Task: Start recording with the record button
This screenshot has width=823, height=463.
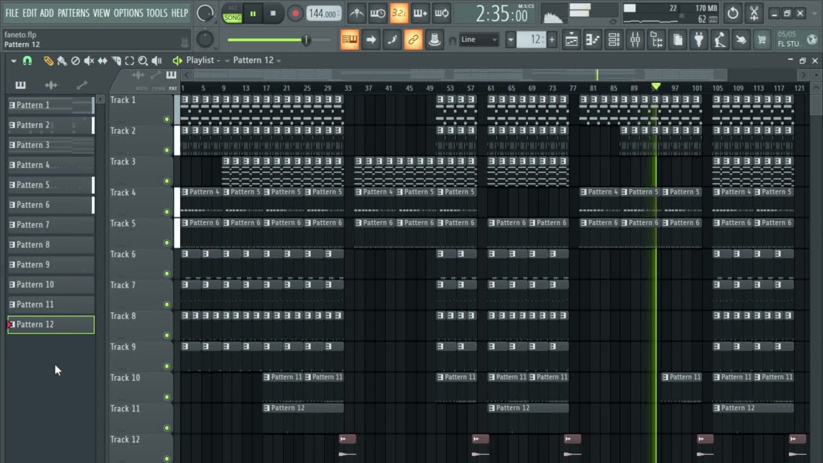Action: coord(295,14)
